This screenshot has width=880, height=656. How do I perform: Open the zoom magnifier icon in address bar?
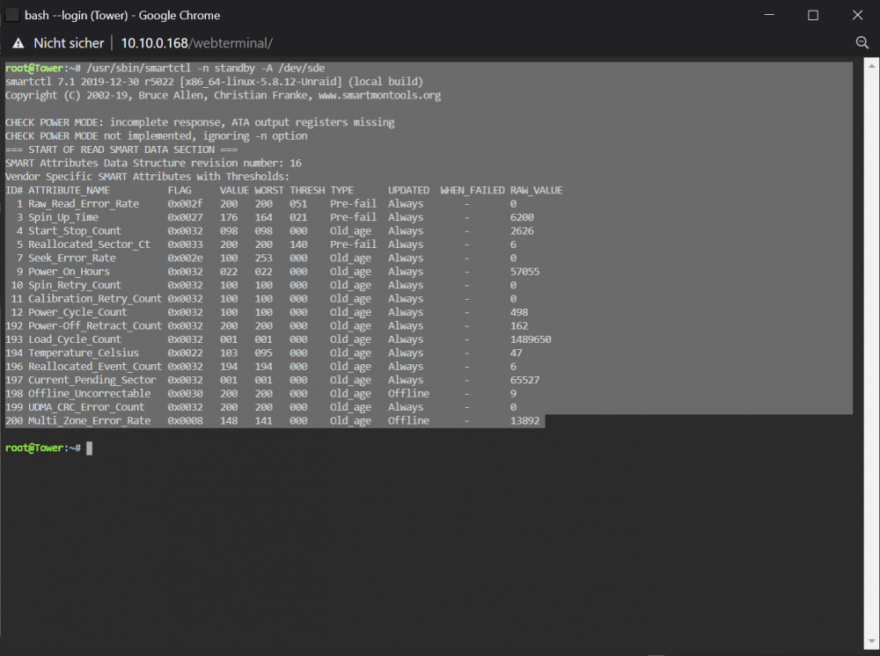(862, 42)
